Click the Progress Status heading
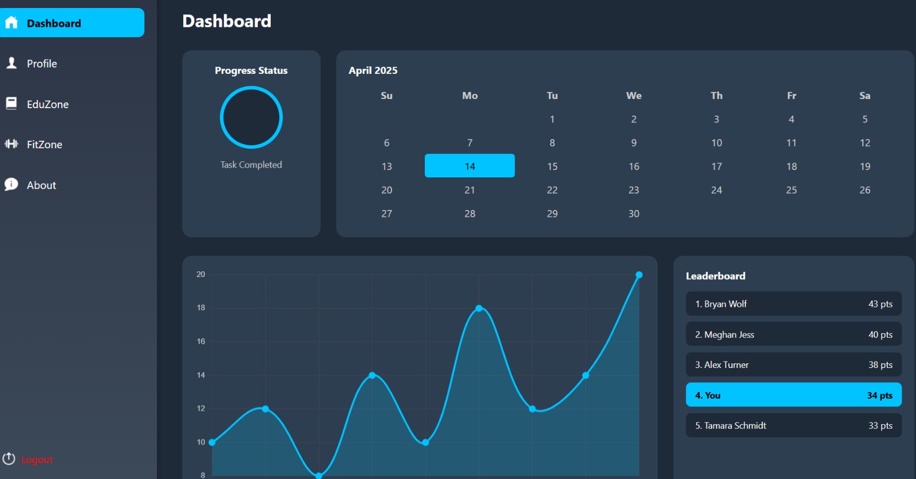 [x=251, y=70]
